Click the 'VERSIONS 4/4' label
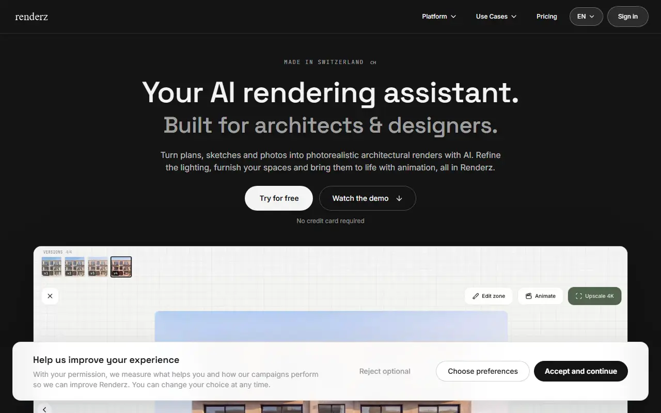 (57, 252)
